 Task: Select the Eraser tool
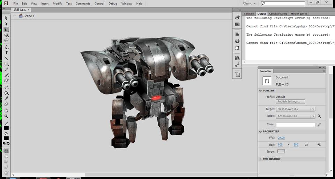pos(6,104)
